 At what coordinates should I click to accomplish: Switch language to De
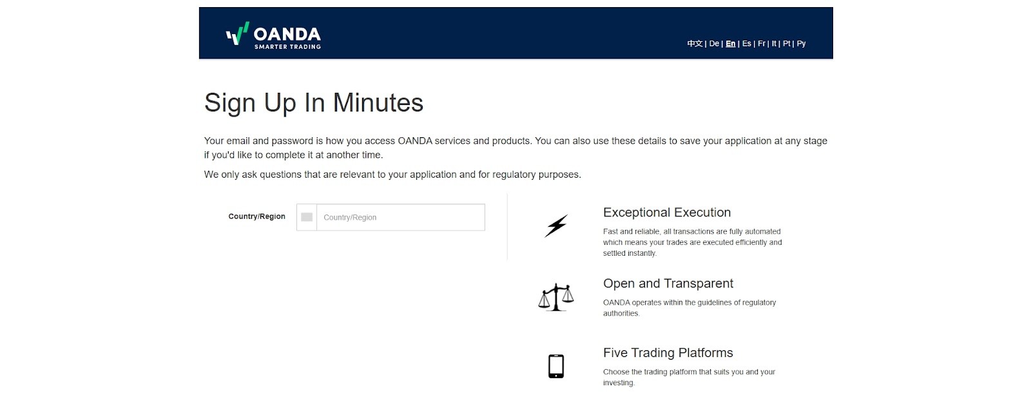pyautogui.click(x=714, y=44)
